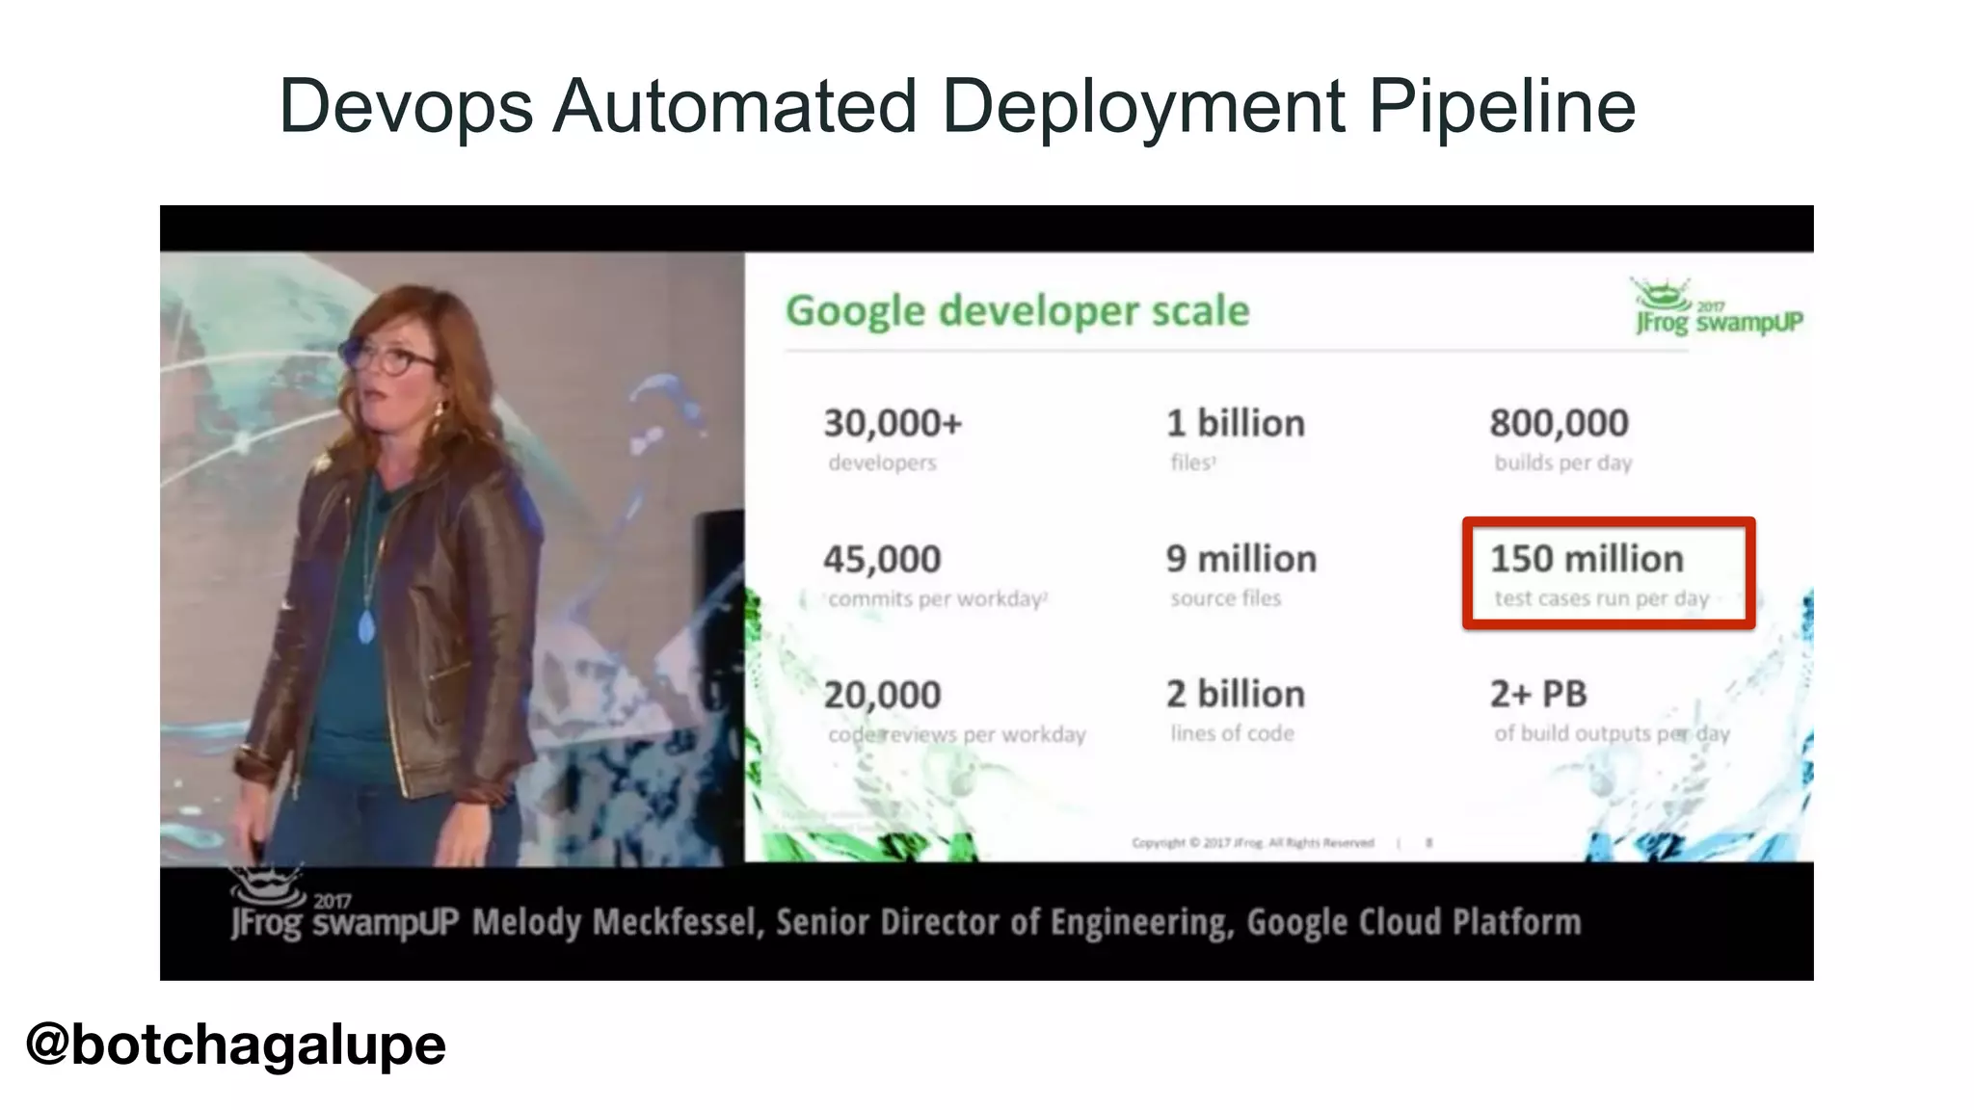Click the 'commits per workday' label
This screenshot has height=1110, width=1974.
click(x=937, y=598)
